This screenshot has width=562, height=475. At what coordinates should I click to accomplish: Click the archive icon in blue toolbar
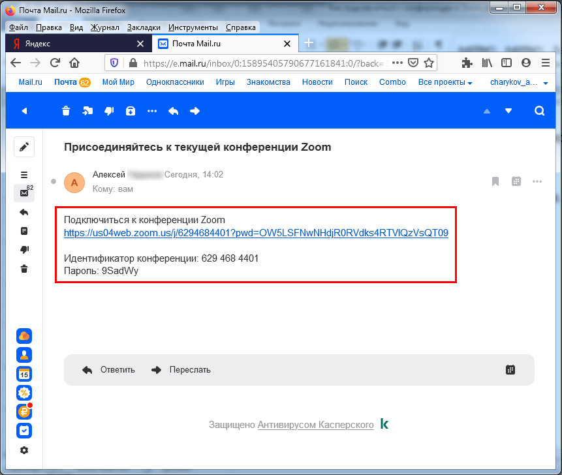(131, 111)
